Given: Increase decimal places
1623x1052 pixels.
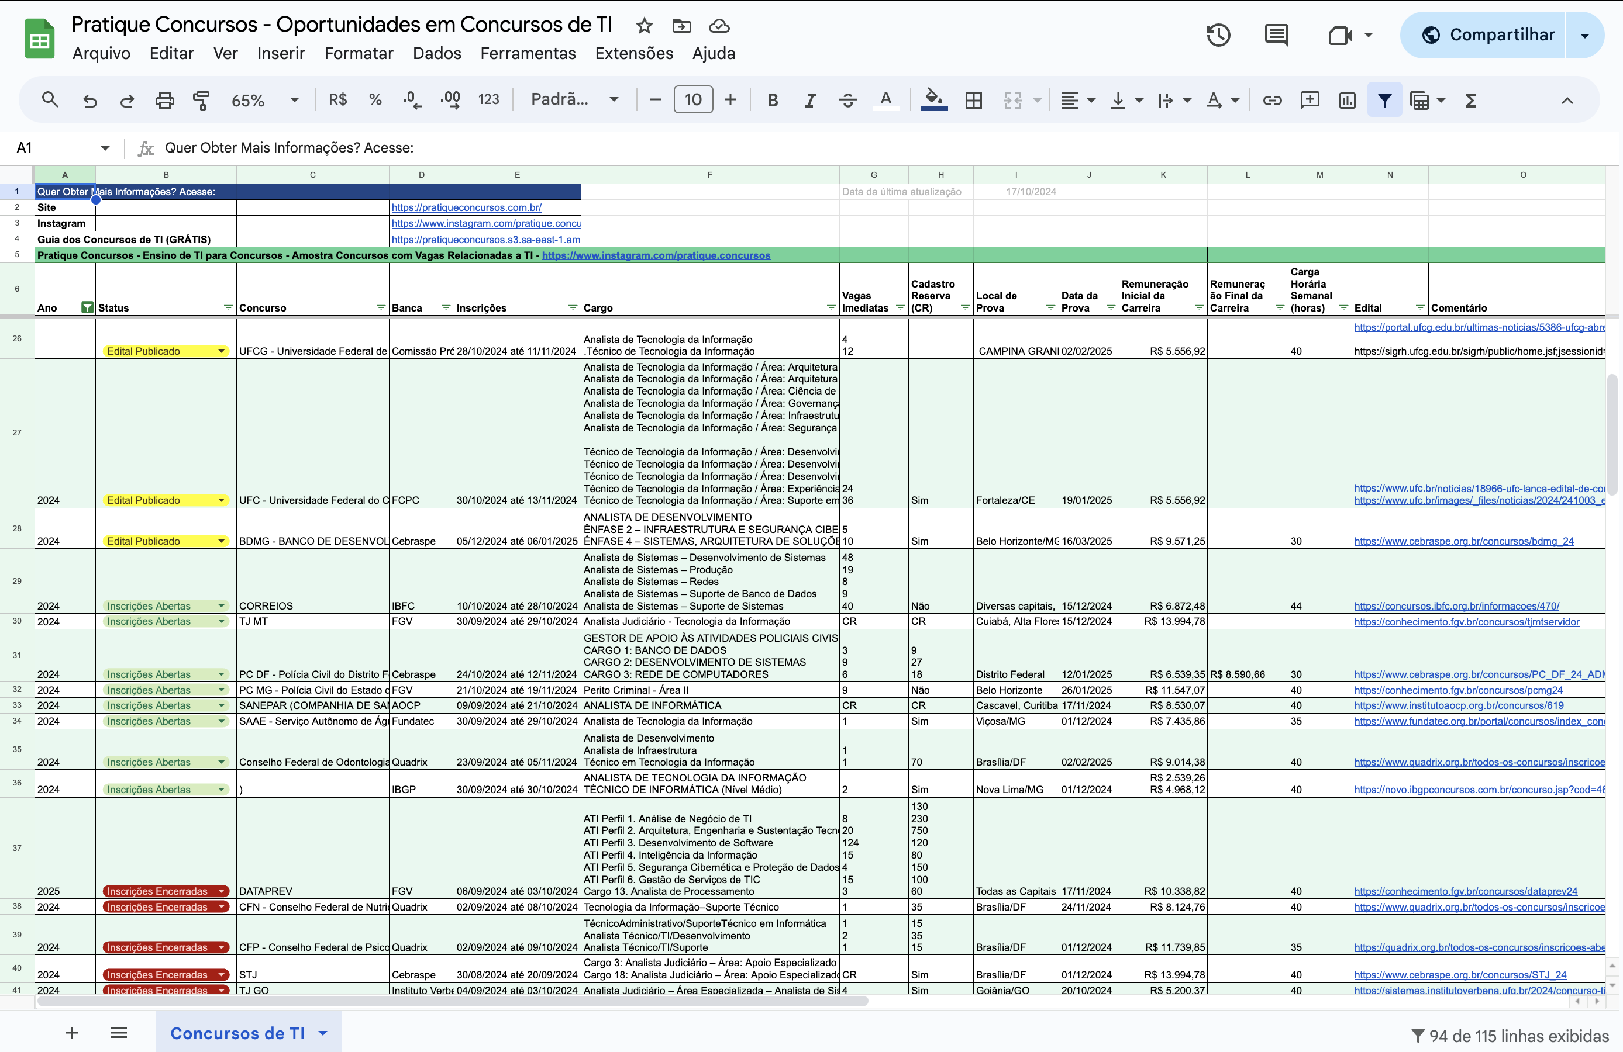Looking at the screenshot, I should pos(451,100).
